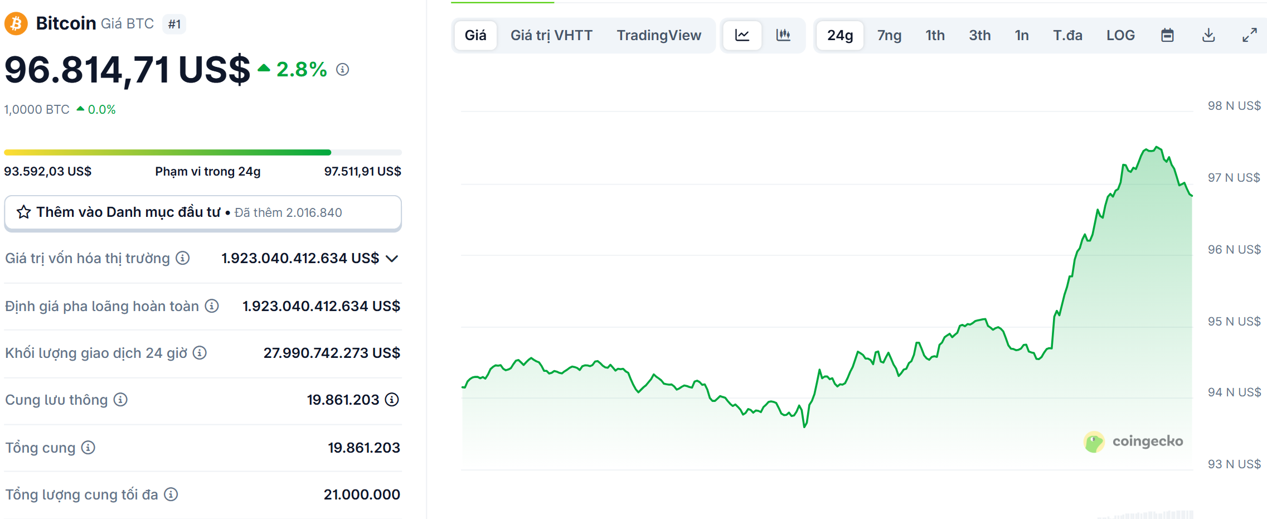Screen dimensions: 1267x519
Task: Click the Tổng cung 19.861.203 value
Action: point(364,448)
